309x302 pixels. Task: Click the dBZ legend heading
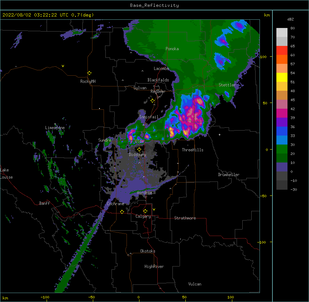290,19
